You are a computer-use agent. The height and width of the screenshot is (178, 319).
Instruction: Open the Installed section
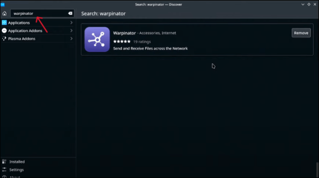tap(38, 162)
